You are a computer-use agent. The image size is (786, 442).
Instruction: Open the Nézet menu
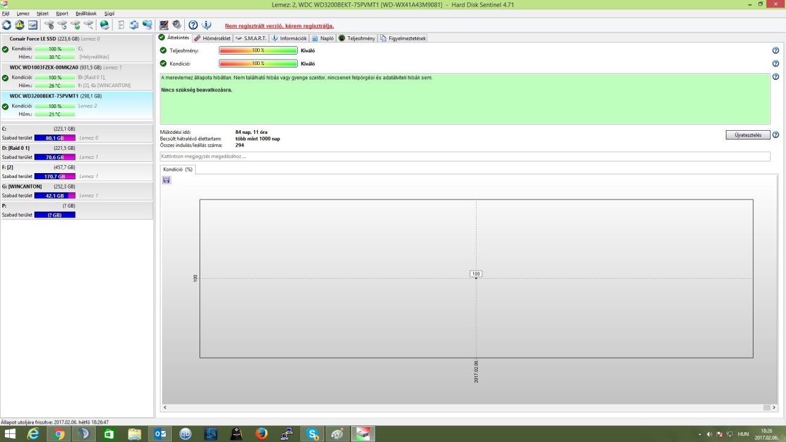point(42,14)
